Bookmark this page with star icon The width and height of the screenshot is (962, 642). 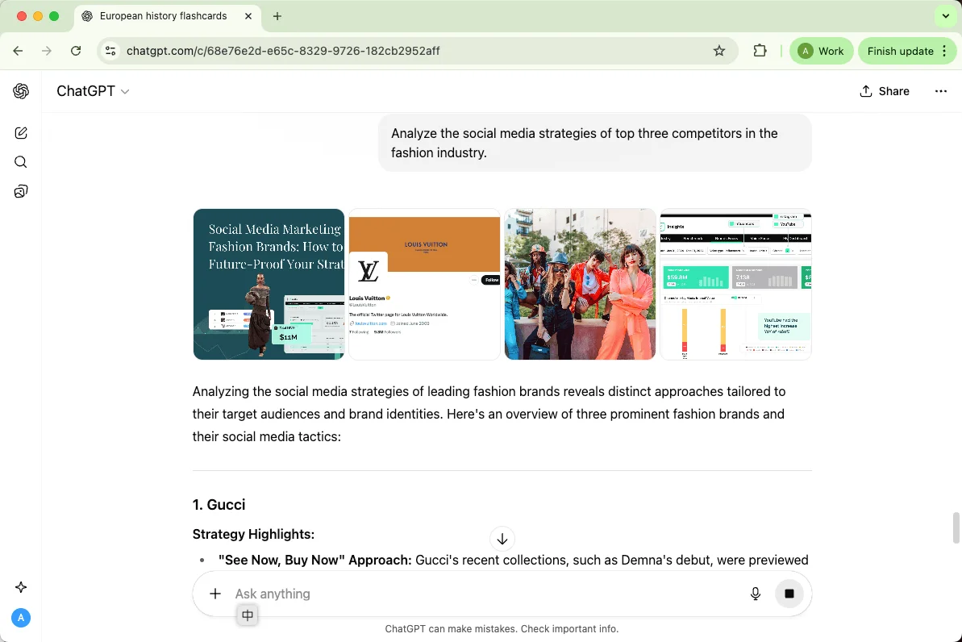click(719, 51)
